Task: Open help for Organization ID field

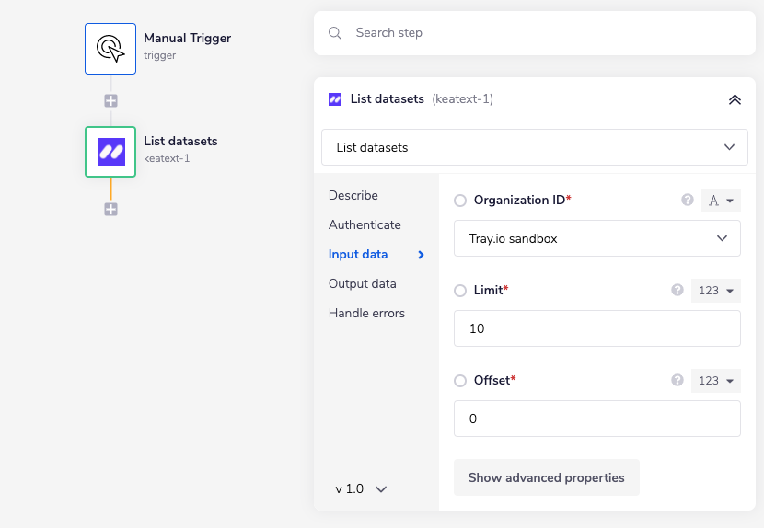Action: [687, 200]
